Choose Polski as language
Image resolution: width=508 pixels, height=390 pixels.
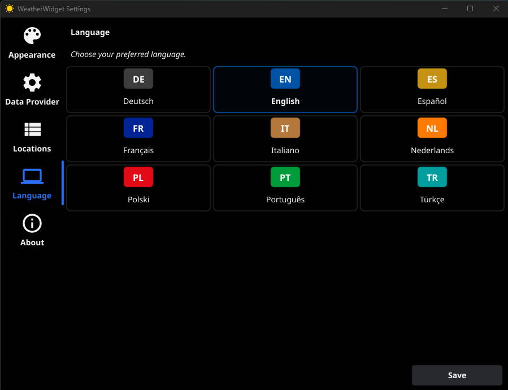(138, 188)
